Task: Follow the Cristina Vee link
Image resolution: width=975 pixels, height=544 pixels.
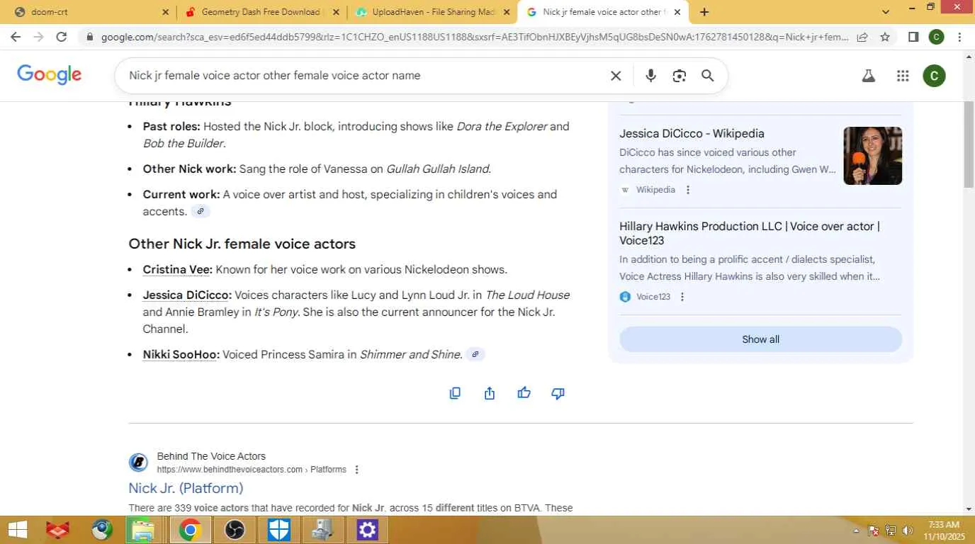Action: [x=177, y=270]
